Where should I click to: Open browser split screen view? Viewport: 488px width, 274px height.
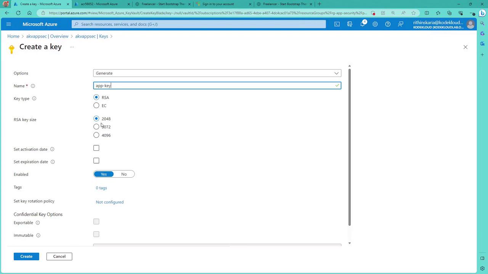tap(427, 13)
